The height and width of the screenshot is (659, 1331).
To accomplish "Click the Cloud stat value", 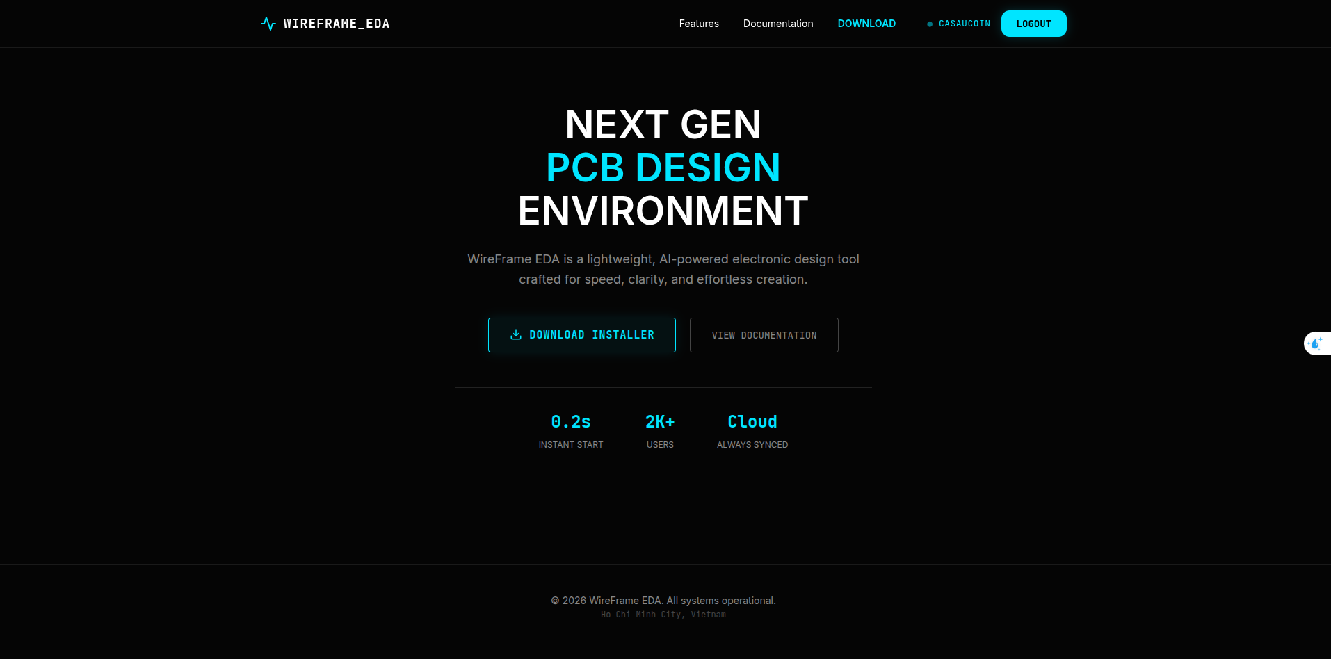I will click(x=752, y=422).
